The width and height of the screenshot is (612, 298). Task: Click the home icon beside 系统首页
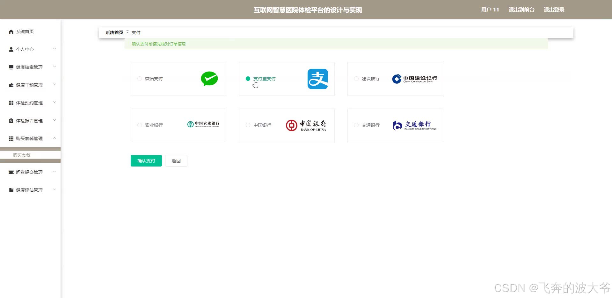pos(11,32)
